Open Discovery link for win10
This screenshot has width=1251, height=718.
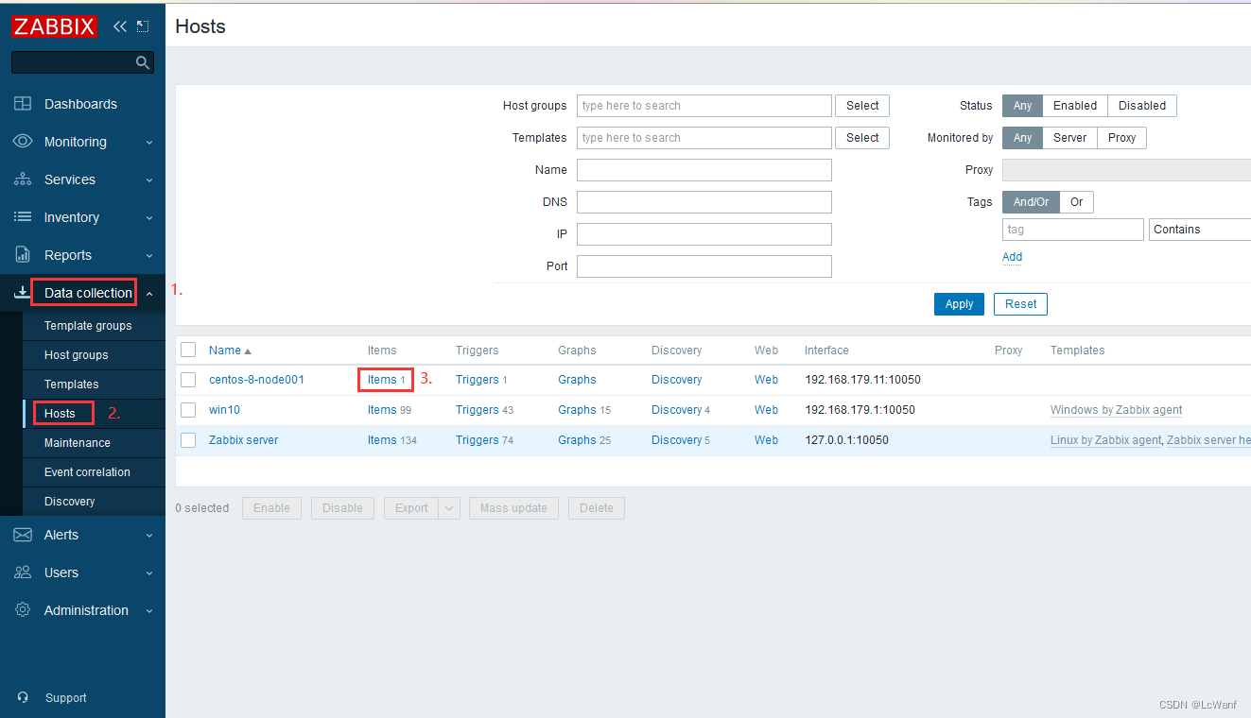[677, 410]
